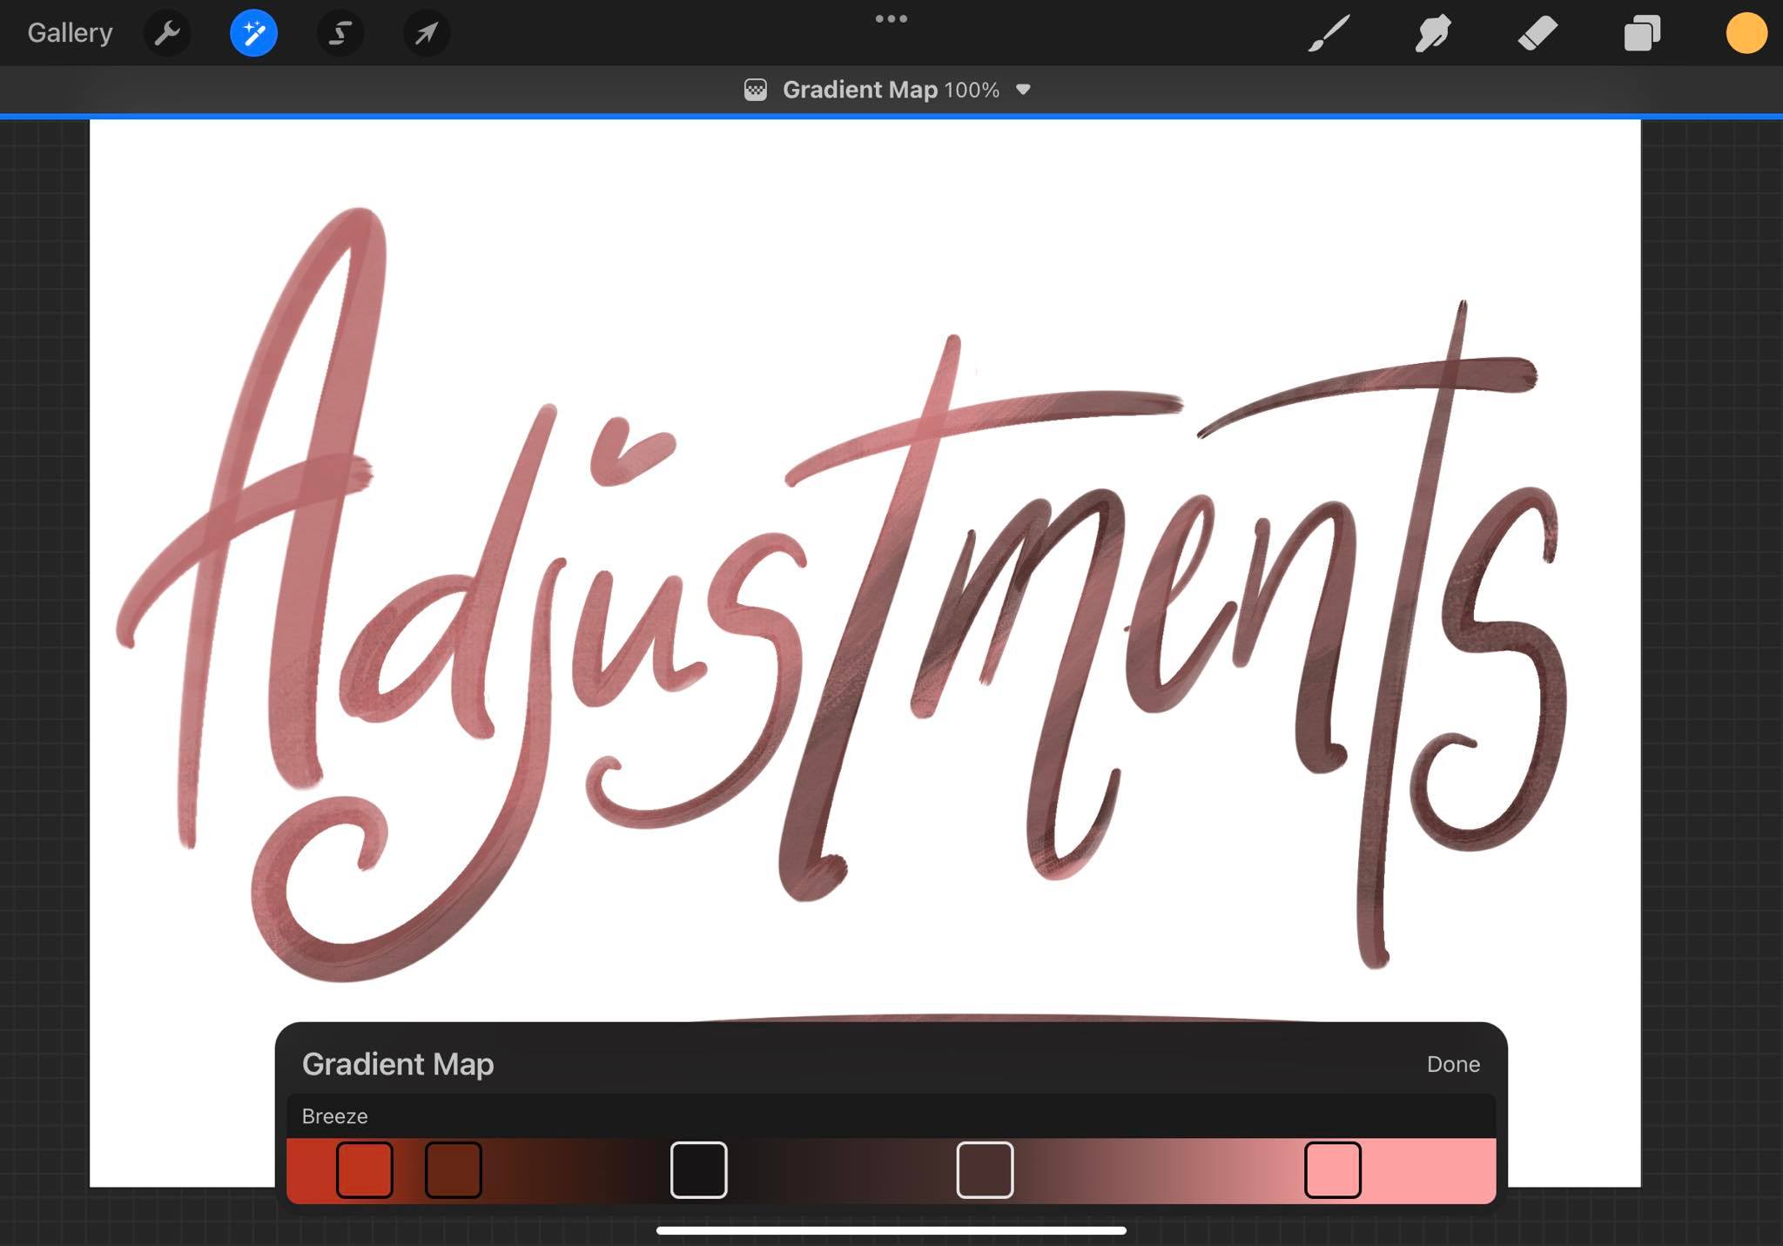Select the dark brown gradient stop
Viewport: 1783px width, 1246px height.
pos(453,1169)
